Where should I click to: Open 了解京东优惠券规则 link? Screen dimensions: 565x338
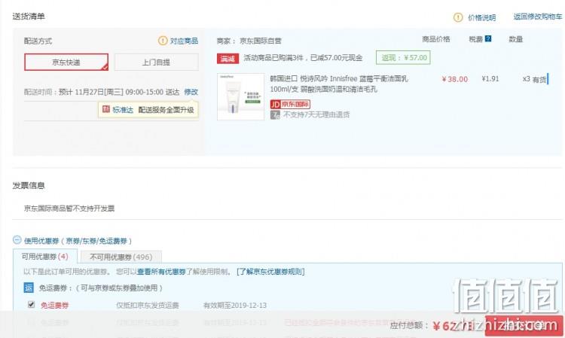[270, 272]
